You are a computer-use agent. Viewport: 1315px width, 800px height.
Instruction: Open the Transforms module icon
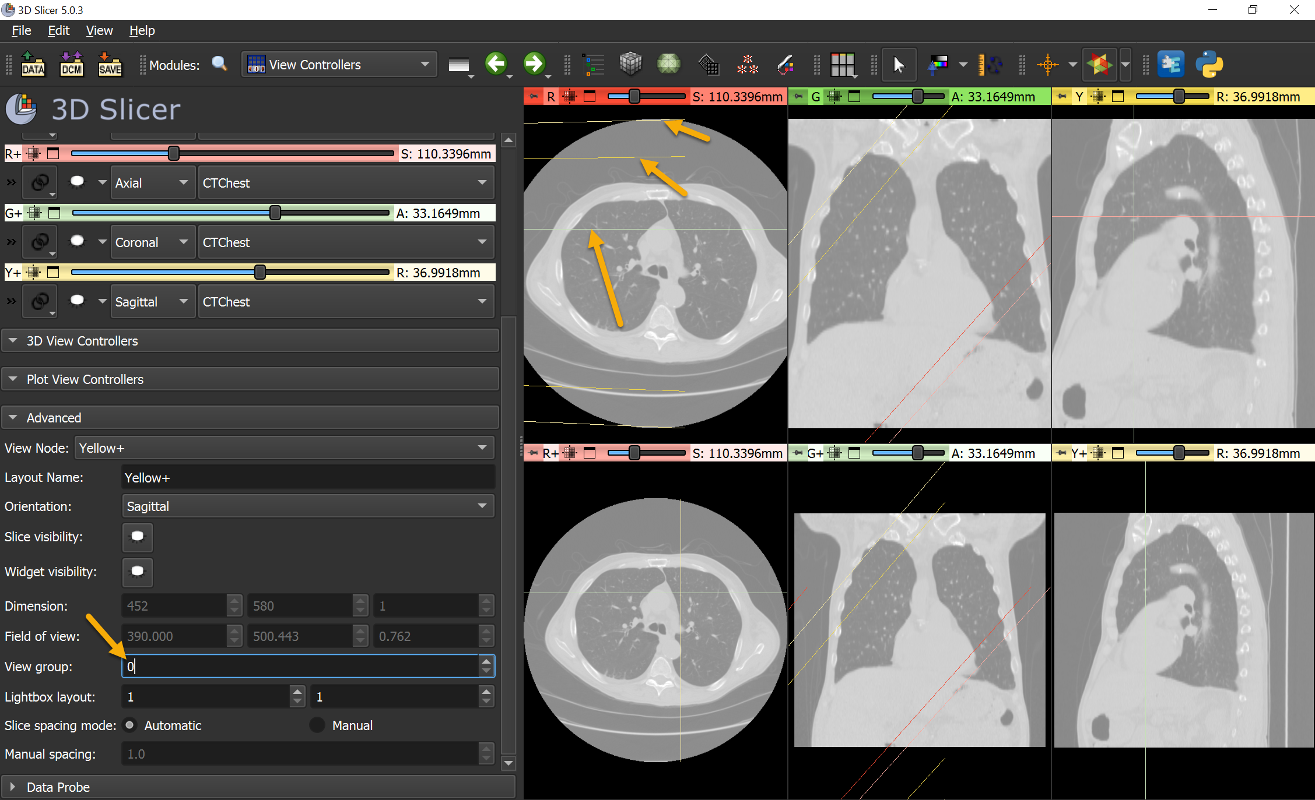click(x=709, y=64)
